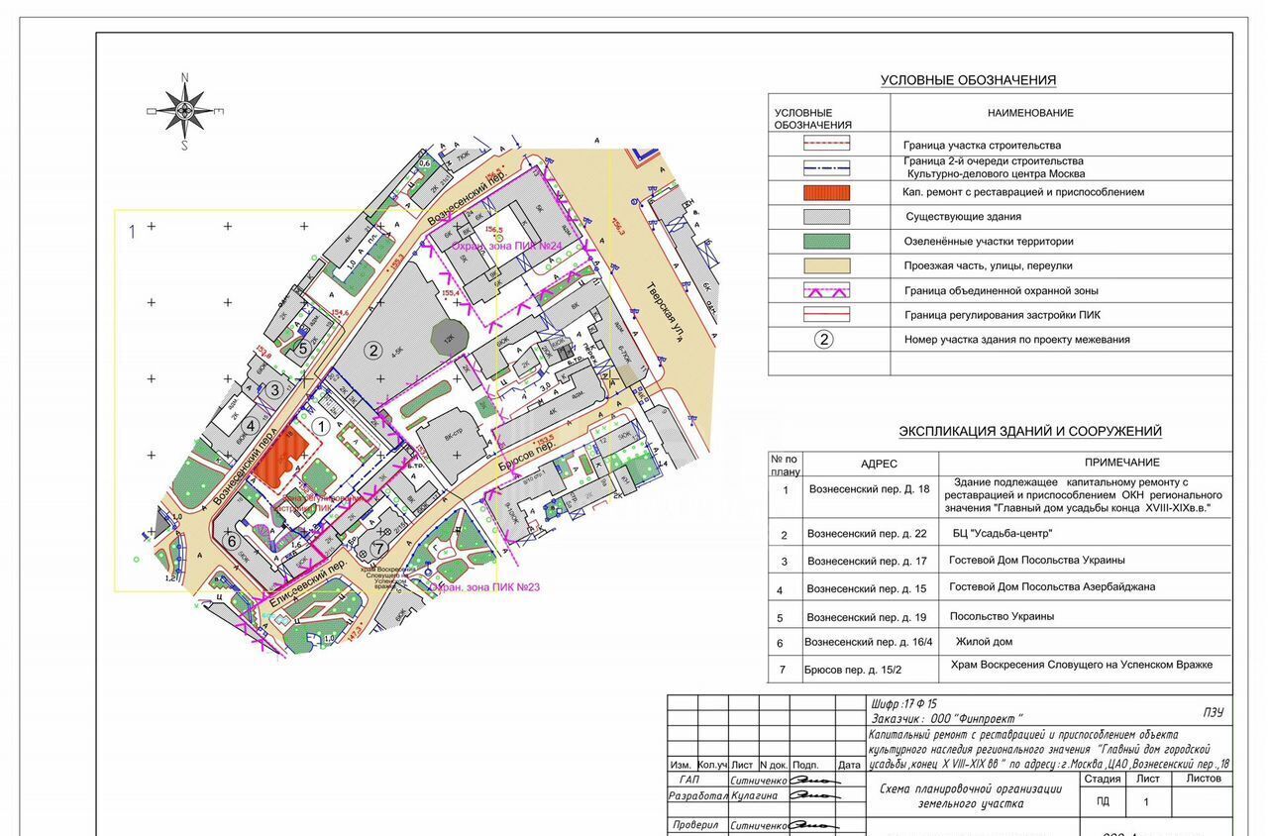Image resolution: width=1268 pixels, height=836 pixels.
Task: Select note Храм Воскресения Словущего на Успенском Вражке
Action: coord(1081,665)
